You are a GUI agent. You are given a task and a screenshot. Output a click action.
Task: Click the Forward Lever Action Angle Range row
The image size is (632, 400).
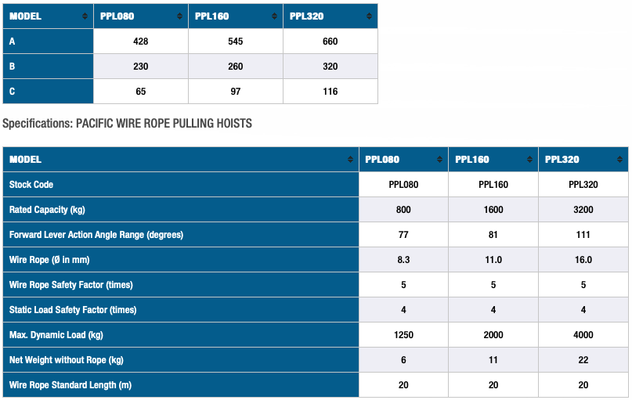coord(315,234)
